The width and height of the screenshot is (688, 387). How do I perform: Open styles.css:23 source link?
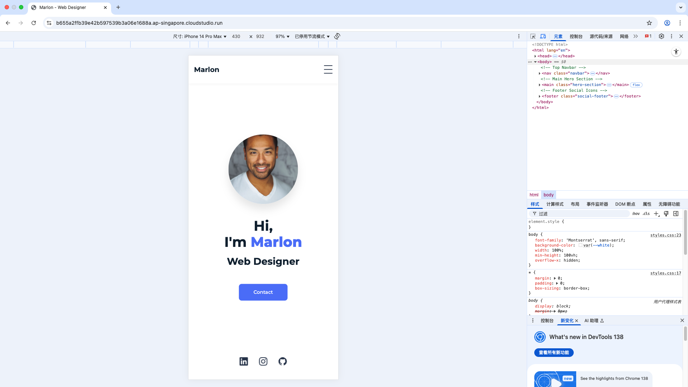click(x=665, y=235)
